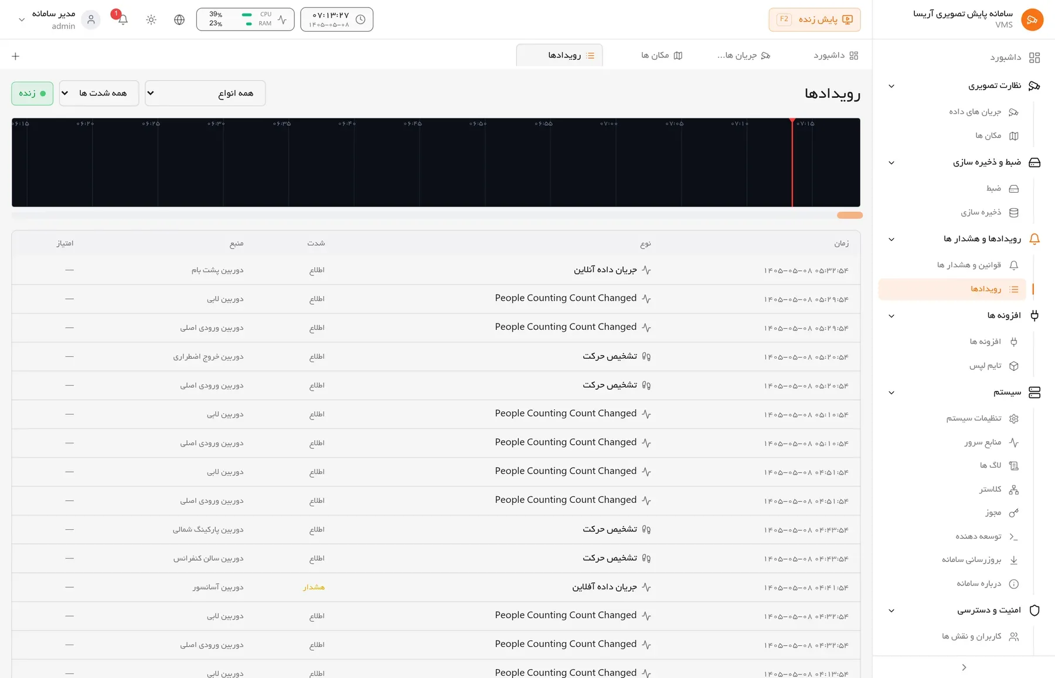The image size is (1055, 678).
Task: Collapse the رویدادها و هشدار ها section
Action: [x=891, y=239]
